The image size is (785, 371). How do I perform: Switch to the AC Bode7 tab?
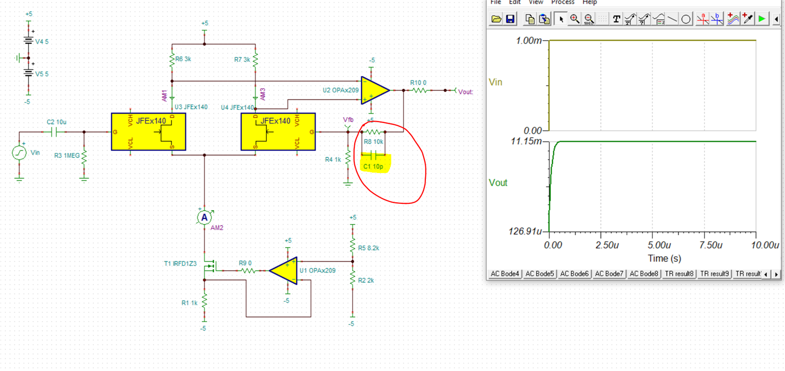click(x=609, y=274)
